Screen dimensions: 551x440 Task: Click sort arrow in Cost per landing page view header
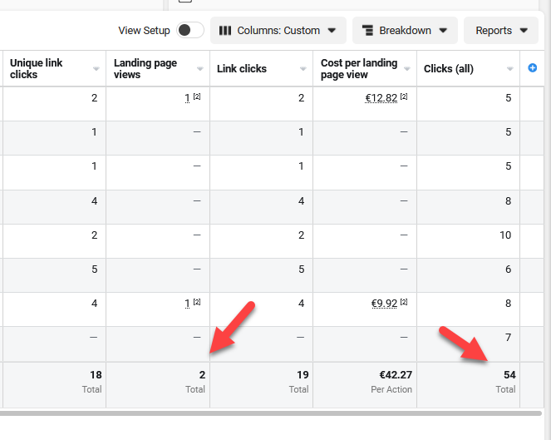pos(407,69)
